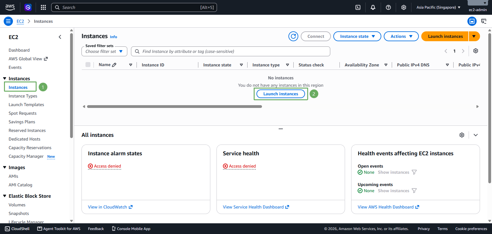
Task: Open Cookie preferences in footer
Action: click(471, 229)
